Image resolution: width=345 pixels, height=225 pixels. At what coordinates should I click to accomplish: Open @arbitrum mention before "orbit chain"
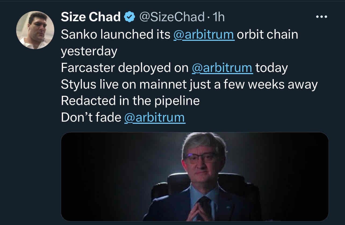click(204, 35)
